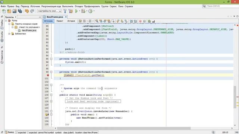This screenshot has height=134, width=239.
Task: Click the Save All icon
Action: point(20,11)
